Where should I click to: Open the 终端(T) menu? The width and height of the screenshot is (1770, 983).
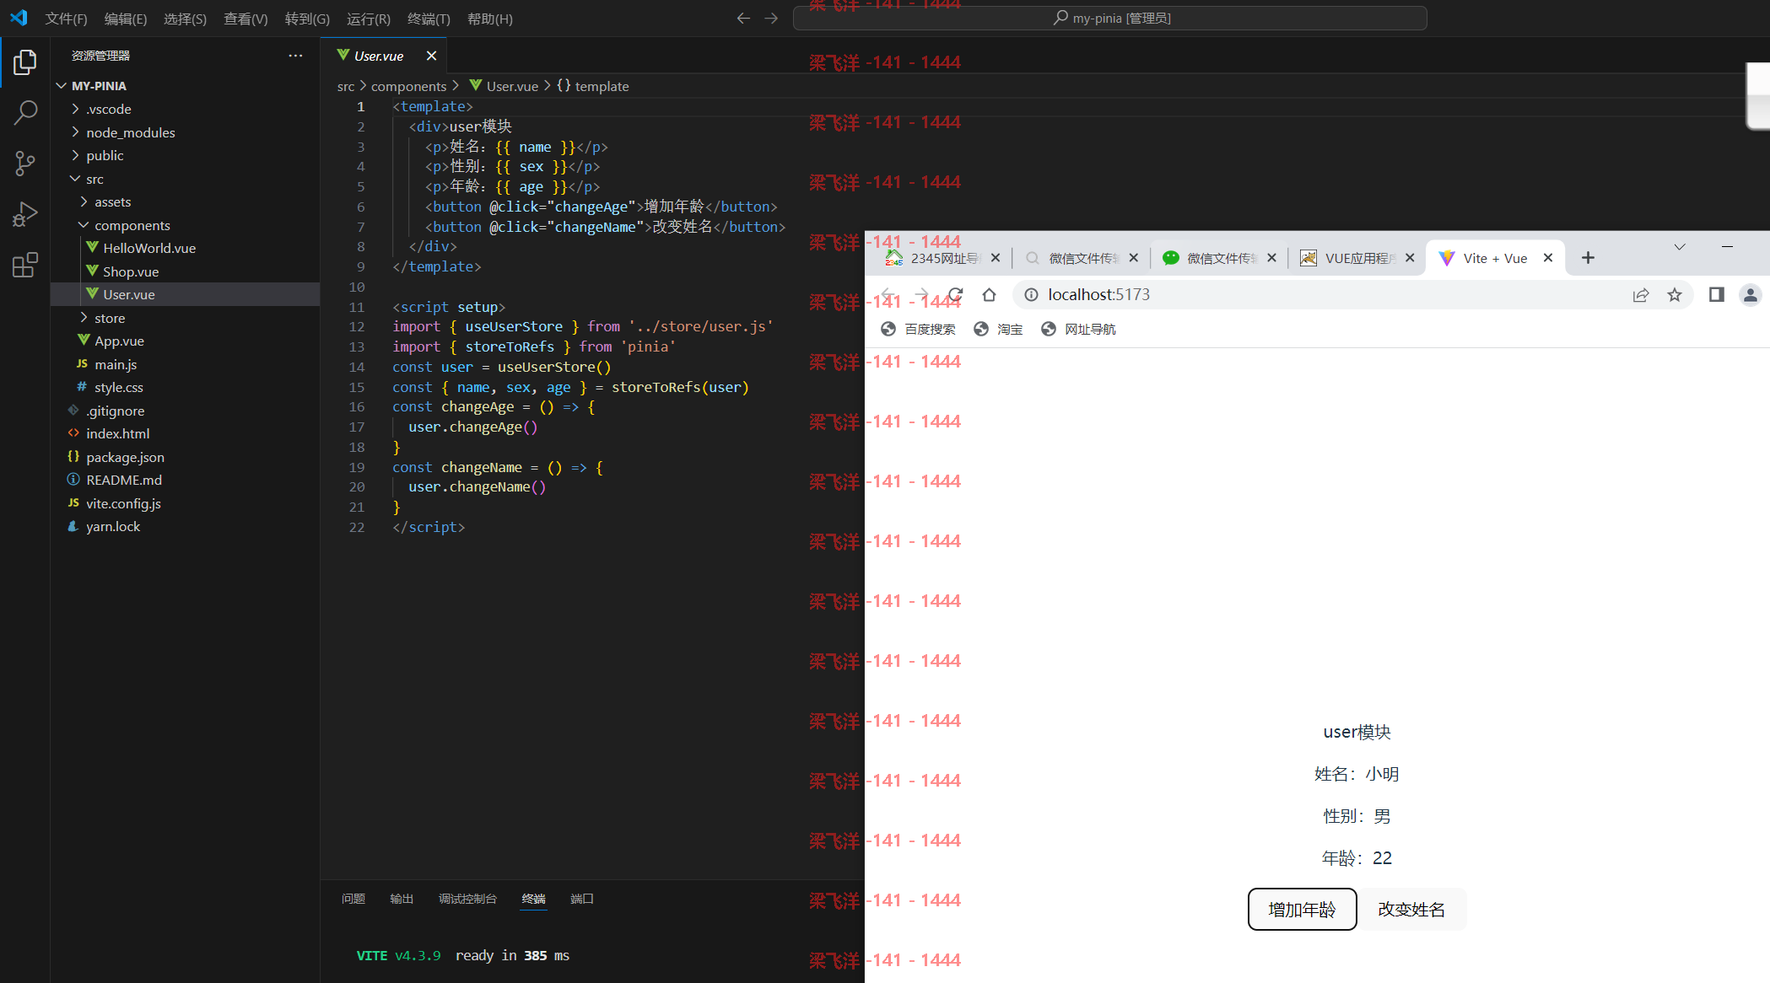(429, 19)
